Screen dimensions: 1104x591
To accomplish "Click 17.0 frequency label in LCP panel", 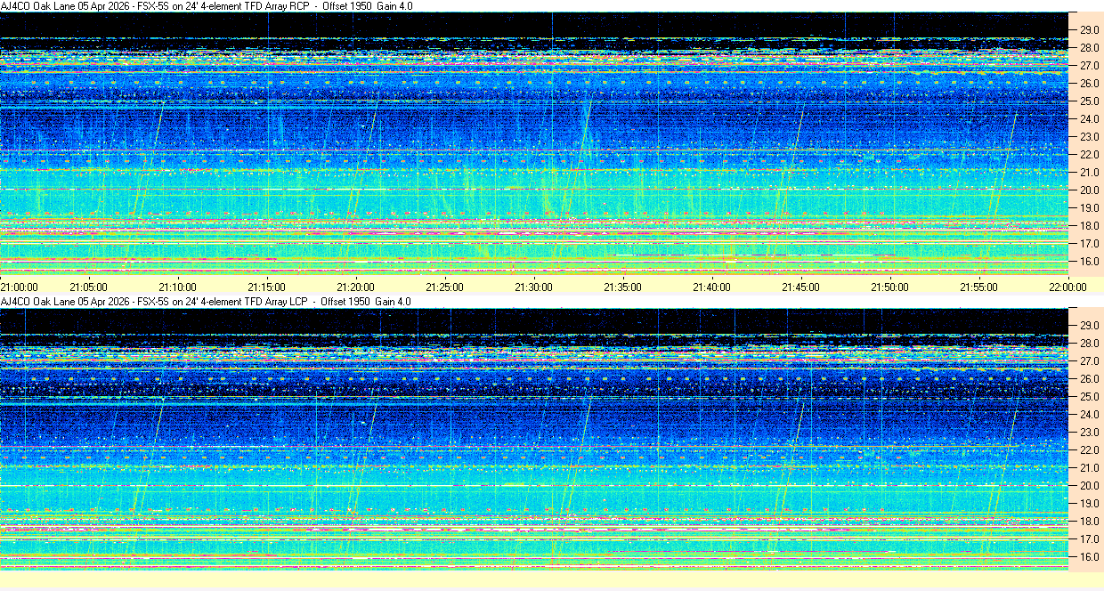I will 1090,539.
